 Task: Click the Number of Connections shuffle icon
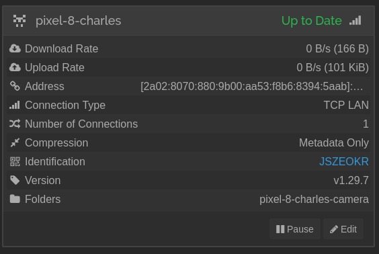tap(15, 124)
